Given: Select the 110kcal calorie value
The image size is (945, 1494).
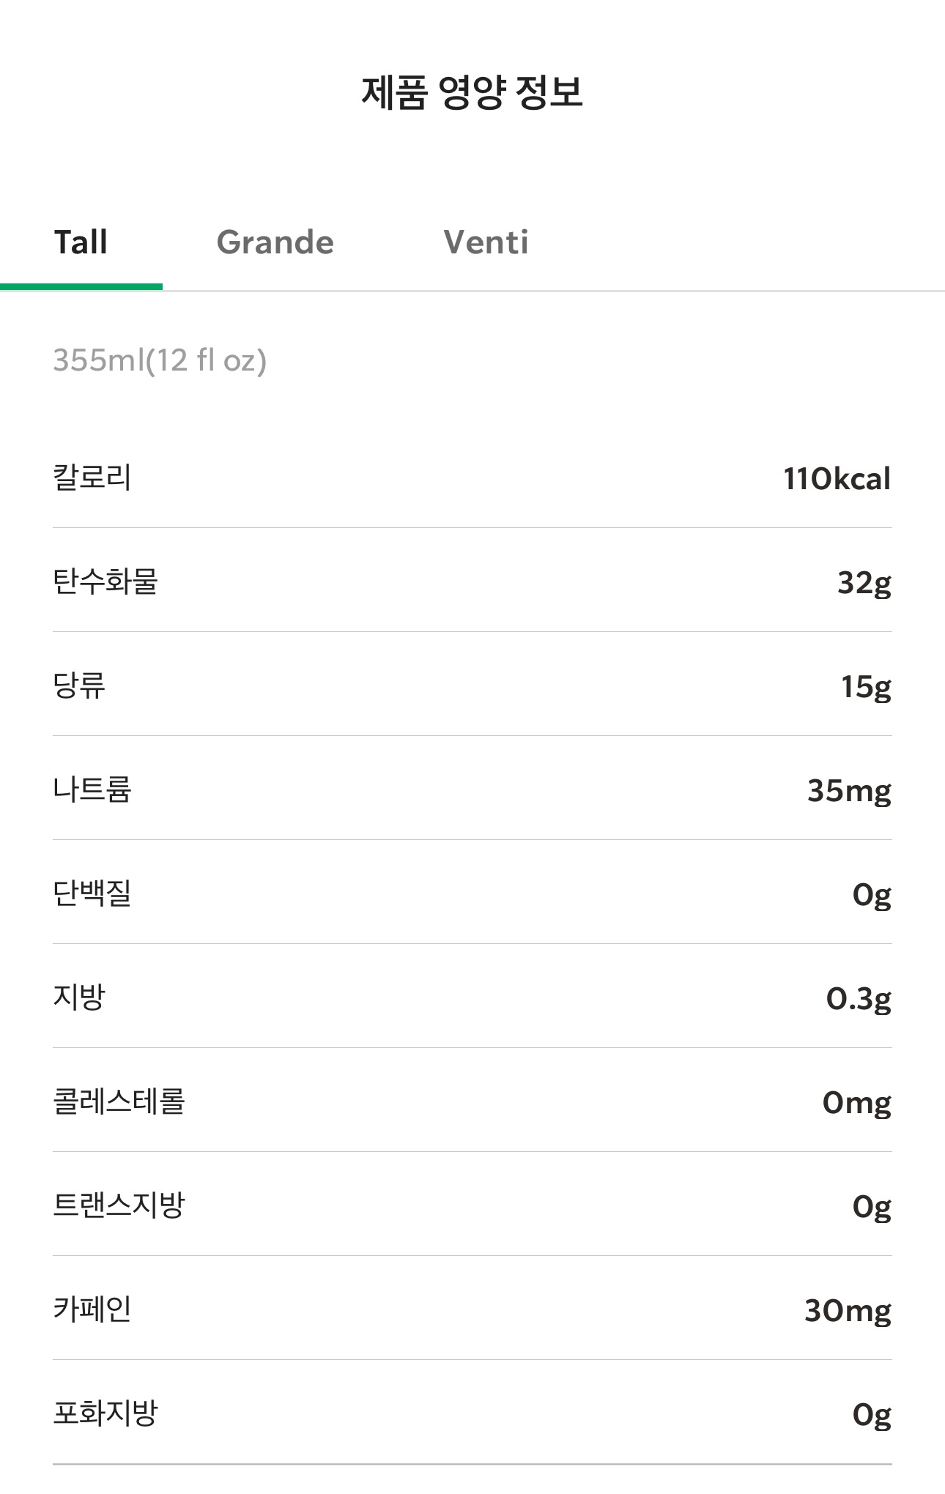Looking at the screenshot, I should [x=837, y=479].
